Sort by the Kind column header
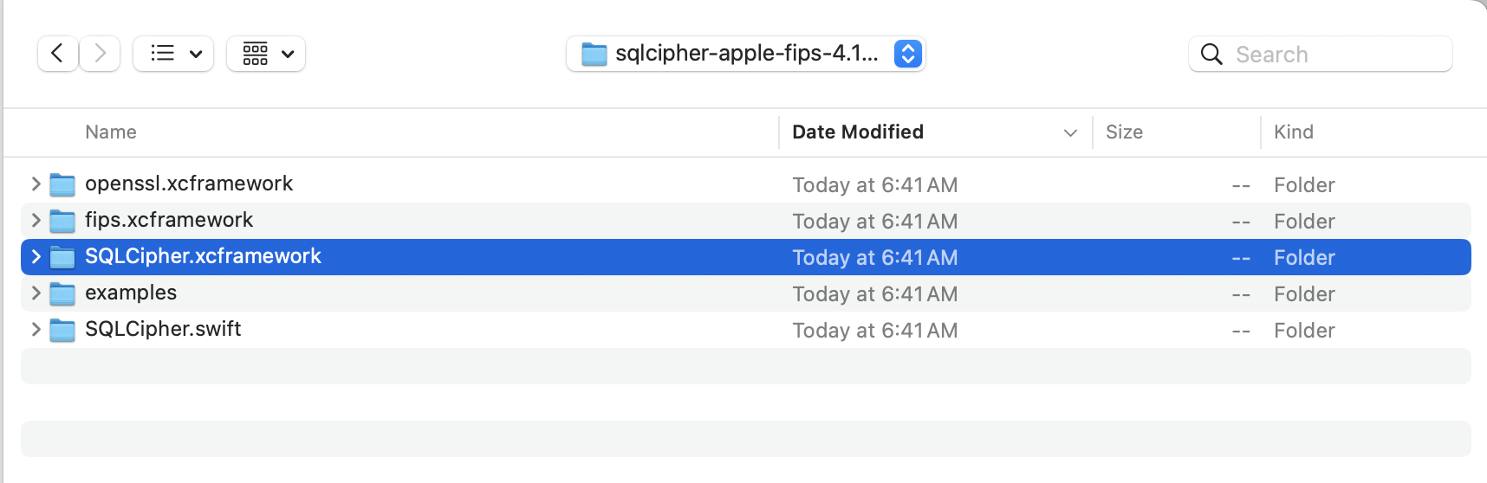 click(x=1294, y=132)
